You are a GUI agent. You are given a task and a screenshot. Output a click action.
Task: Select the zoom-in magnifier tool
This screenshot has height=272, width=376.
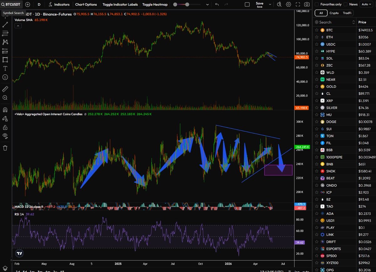pos(5,98)
